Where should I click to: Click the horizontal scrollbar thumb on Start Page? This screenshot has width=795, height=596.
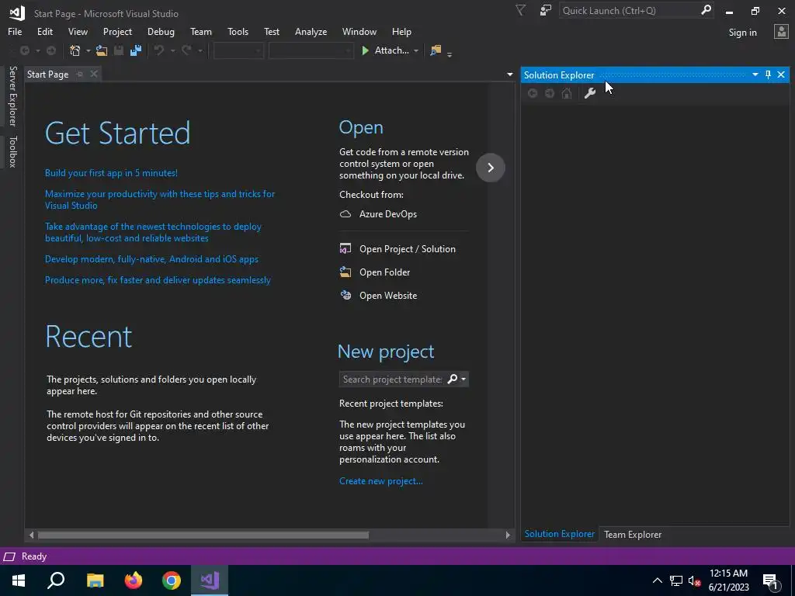(x=203, y=535)
